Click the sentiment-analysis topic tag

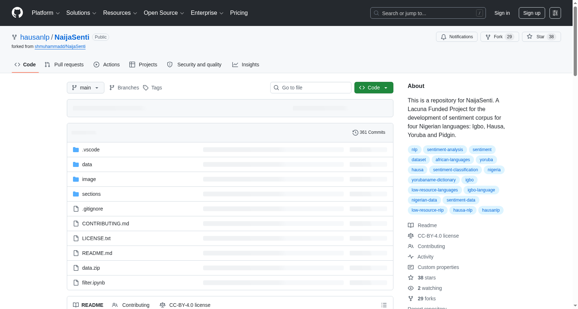tap(445, 150)
